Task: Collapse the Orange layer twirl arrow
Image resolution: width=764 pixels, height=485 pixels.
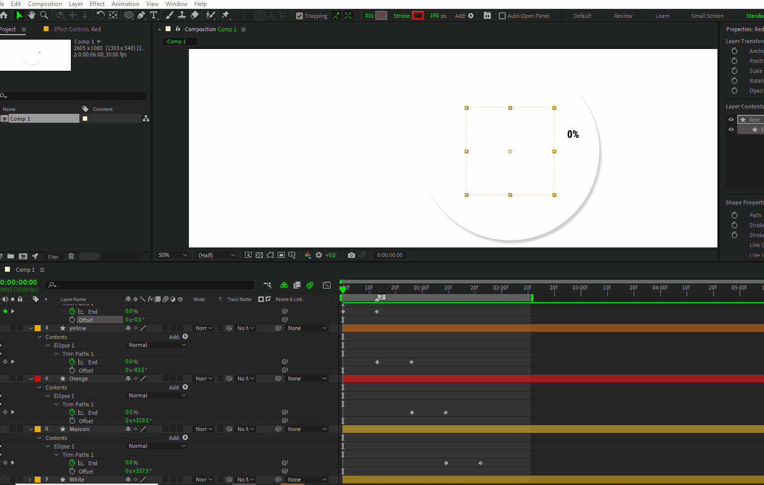Action: [x=31, y=379]
